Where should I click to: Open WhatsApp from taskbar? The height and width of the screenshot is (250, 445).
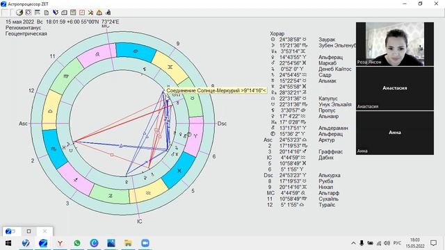click(77, 243)
